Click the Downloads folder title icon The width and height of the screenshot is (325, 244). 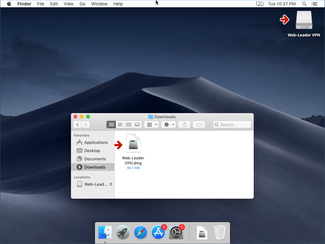pos(151,117)
